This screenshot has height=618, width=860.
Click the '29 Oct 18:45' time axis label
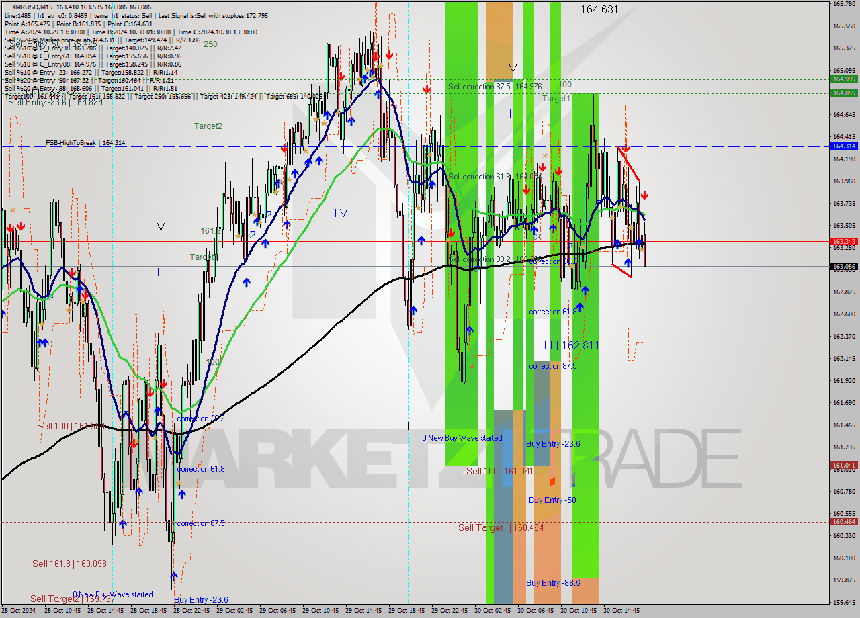pos(406,611)
